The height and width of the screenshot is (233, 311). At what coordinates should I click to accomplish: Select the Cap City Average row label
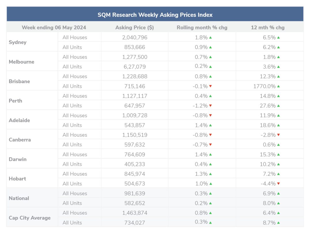(x=30, y=218)
